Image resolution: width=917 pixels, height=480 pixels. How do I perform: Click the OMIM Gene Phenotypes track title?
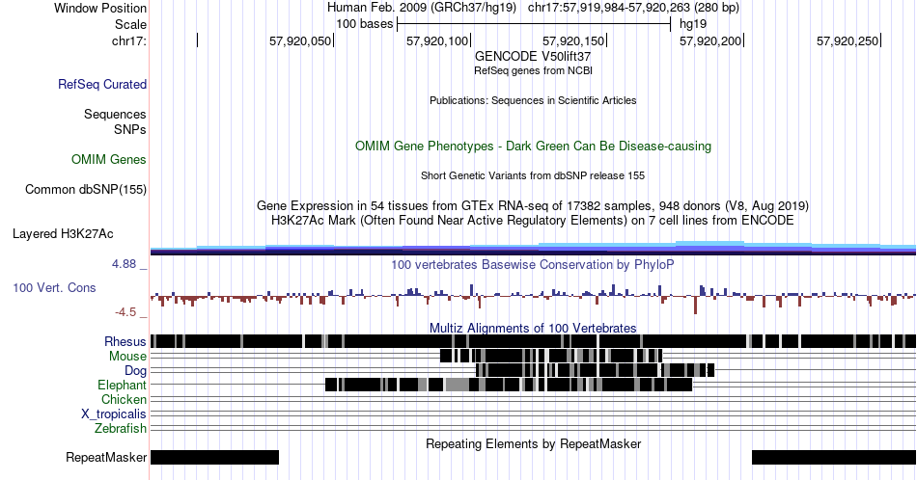(533, 146)
